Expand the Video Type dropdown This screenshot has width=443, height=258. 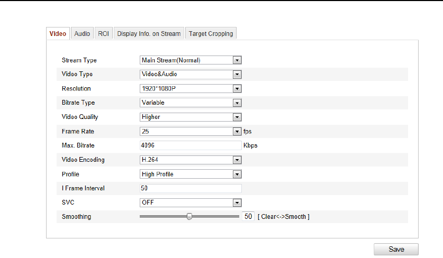pos(237,75)
